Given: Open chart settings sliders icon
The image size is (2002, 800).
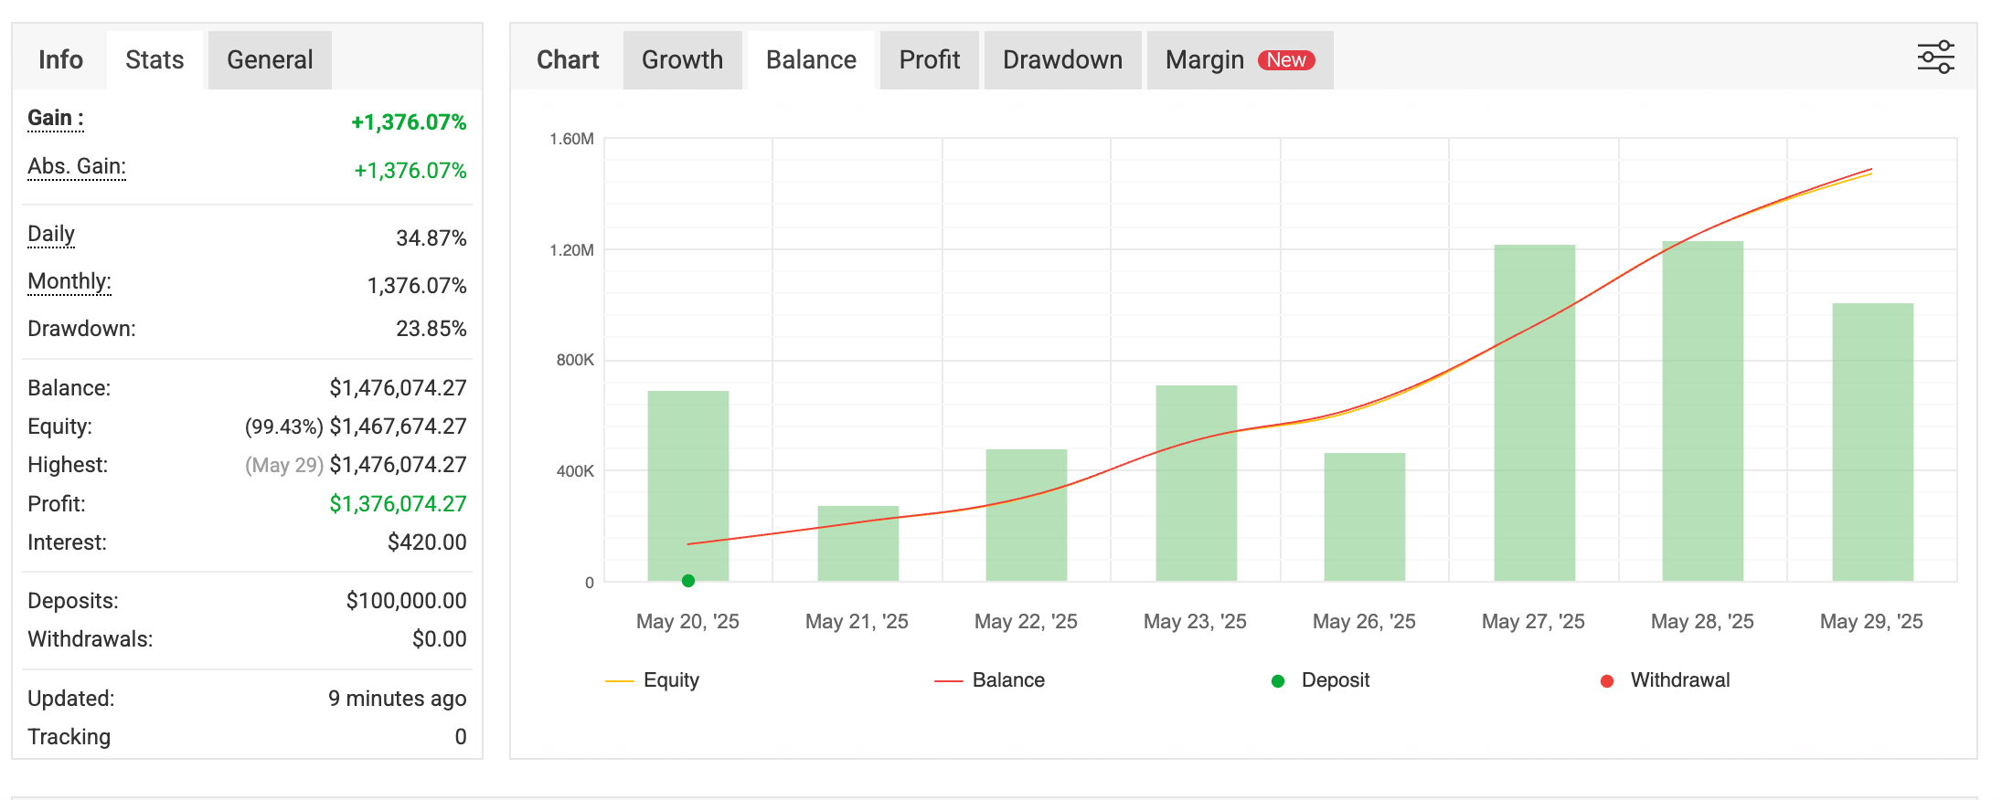Looking at the screenshot, I should pyautogui.click(x=1934, y=58).
